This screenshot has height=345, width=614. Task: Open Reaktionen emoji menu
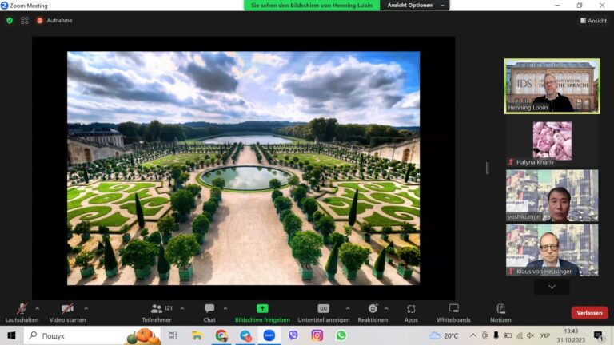point(373,313)
